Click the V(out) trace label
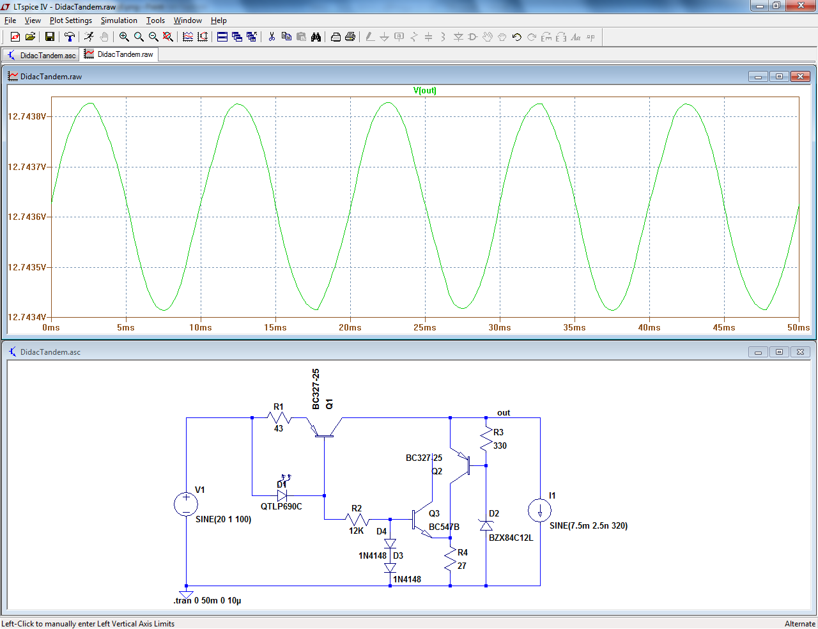This screenshot has width=818, height=629. [425, 90]
